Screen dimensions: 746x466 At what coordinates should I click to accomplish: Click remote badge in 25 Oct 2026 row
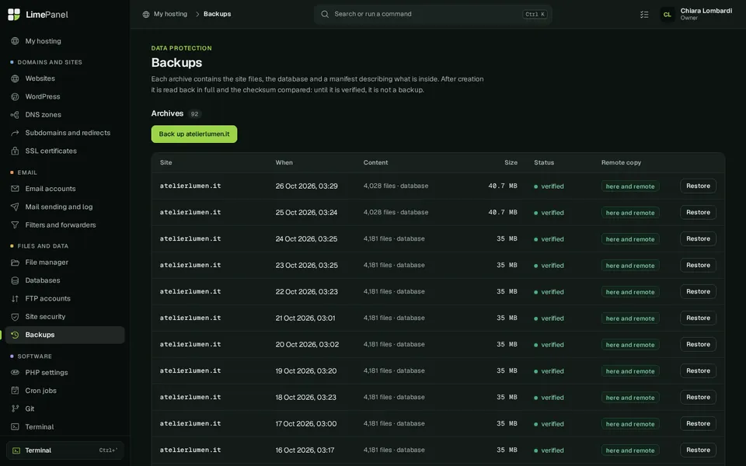[x=630, y=213]
